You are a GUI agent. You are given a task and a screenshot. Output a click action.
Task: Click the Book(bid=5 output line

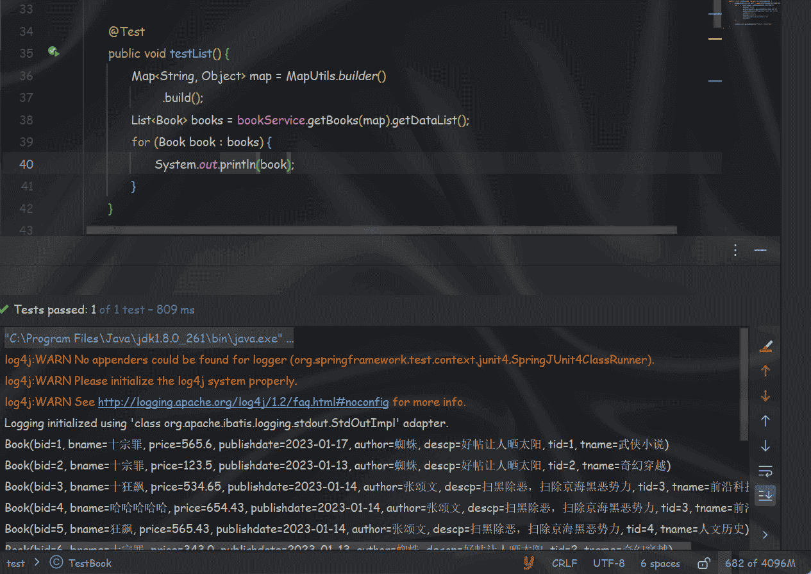pyautogui.click(x=376, y=529)
